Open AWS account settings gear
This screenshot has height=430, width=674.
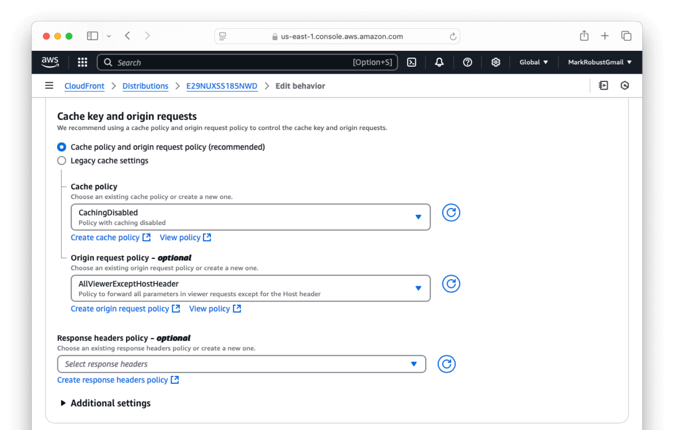[495, 62]
